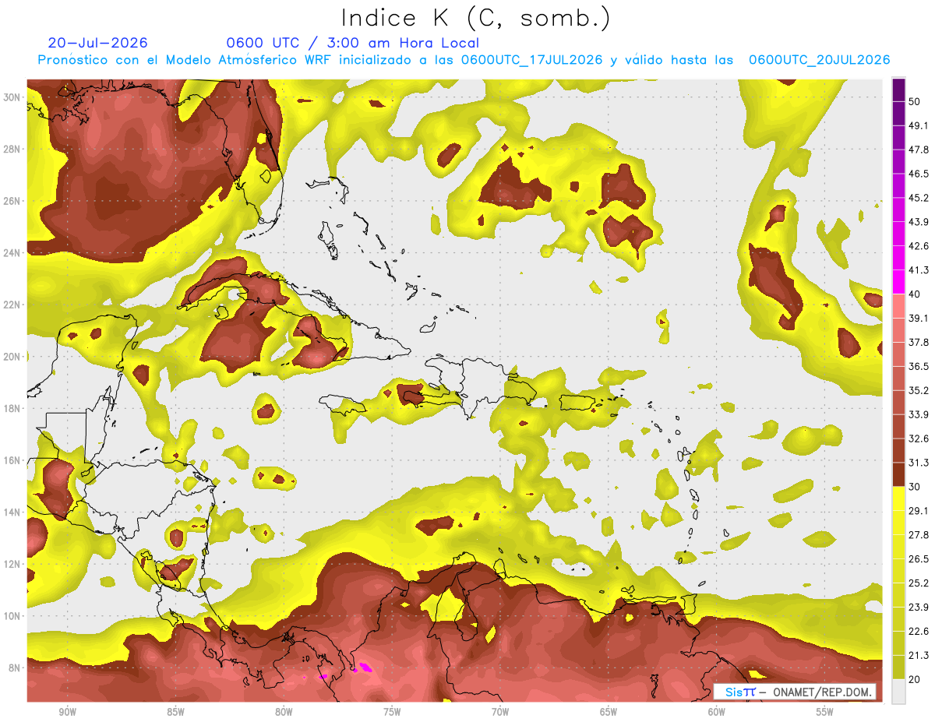Click the '24N' latitude label
Image resolution: width=935 pixels, height=722 pixels.
click(x=12, y=252)
